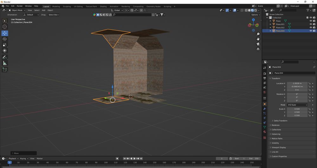Open the Options dropdown in viewport
The image size is (317, 168).
255,15
